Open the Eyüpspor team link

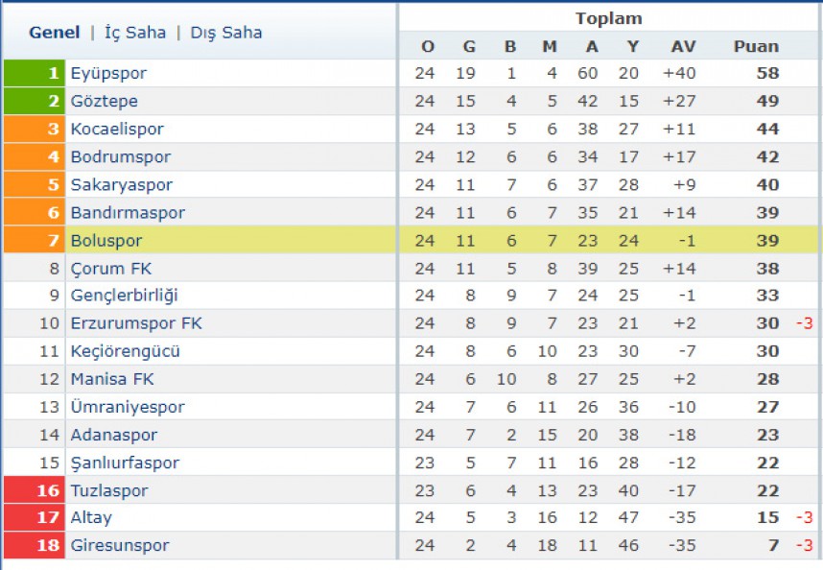click(x=108, y=74)
